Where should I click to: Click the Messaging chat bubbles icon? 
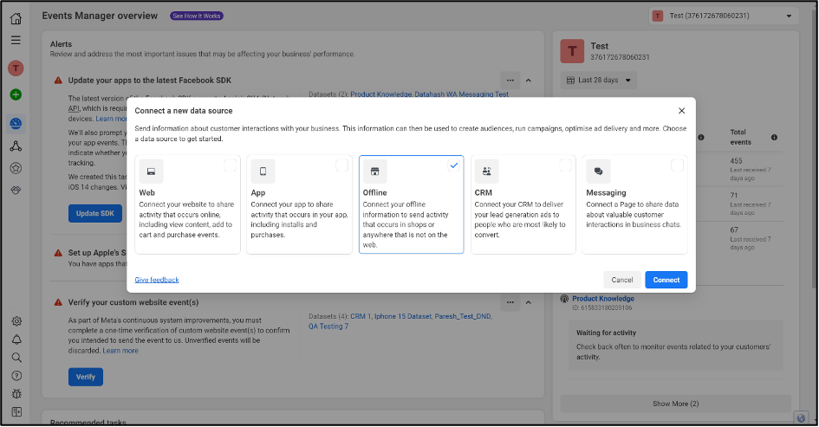[598, 171]
